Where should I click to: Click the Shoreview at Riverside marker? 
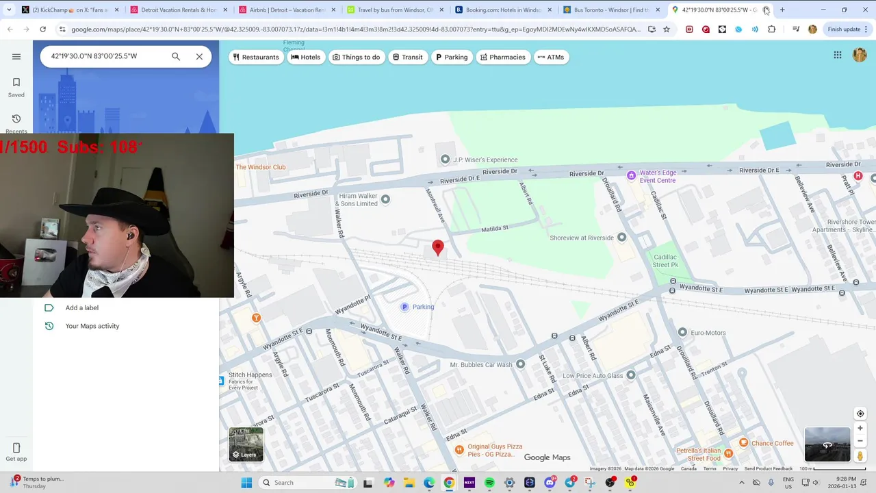coord(621,238)
